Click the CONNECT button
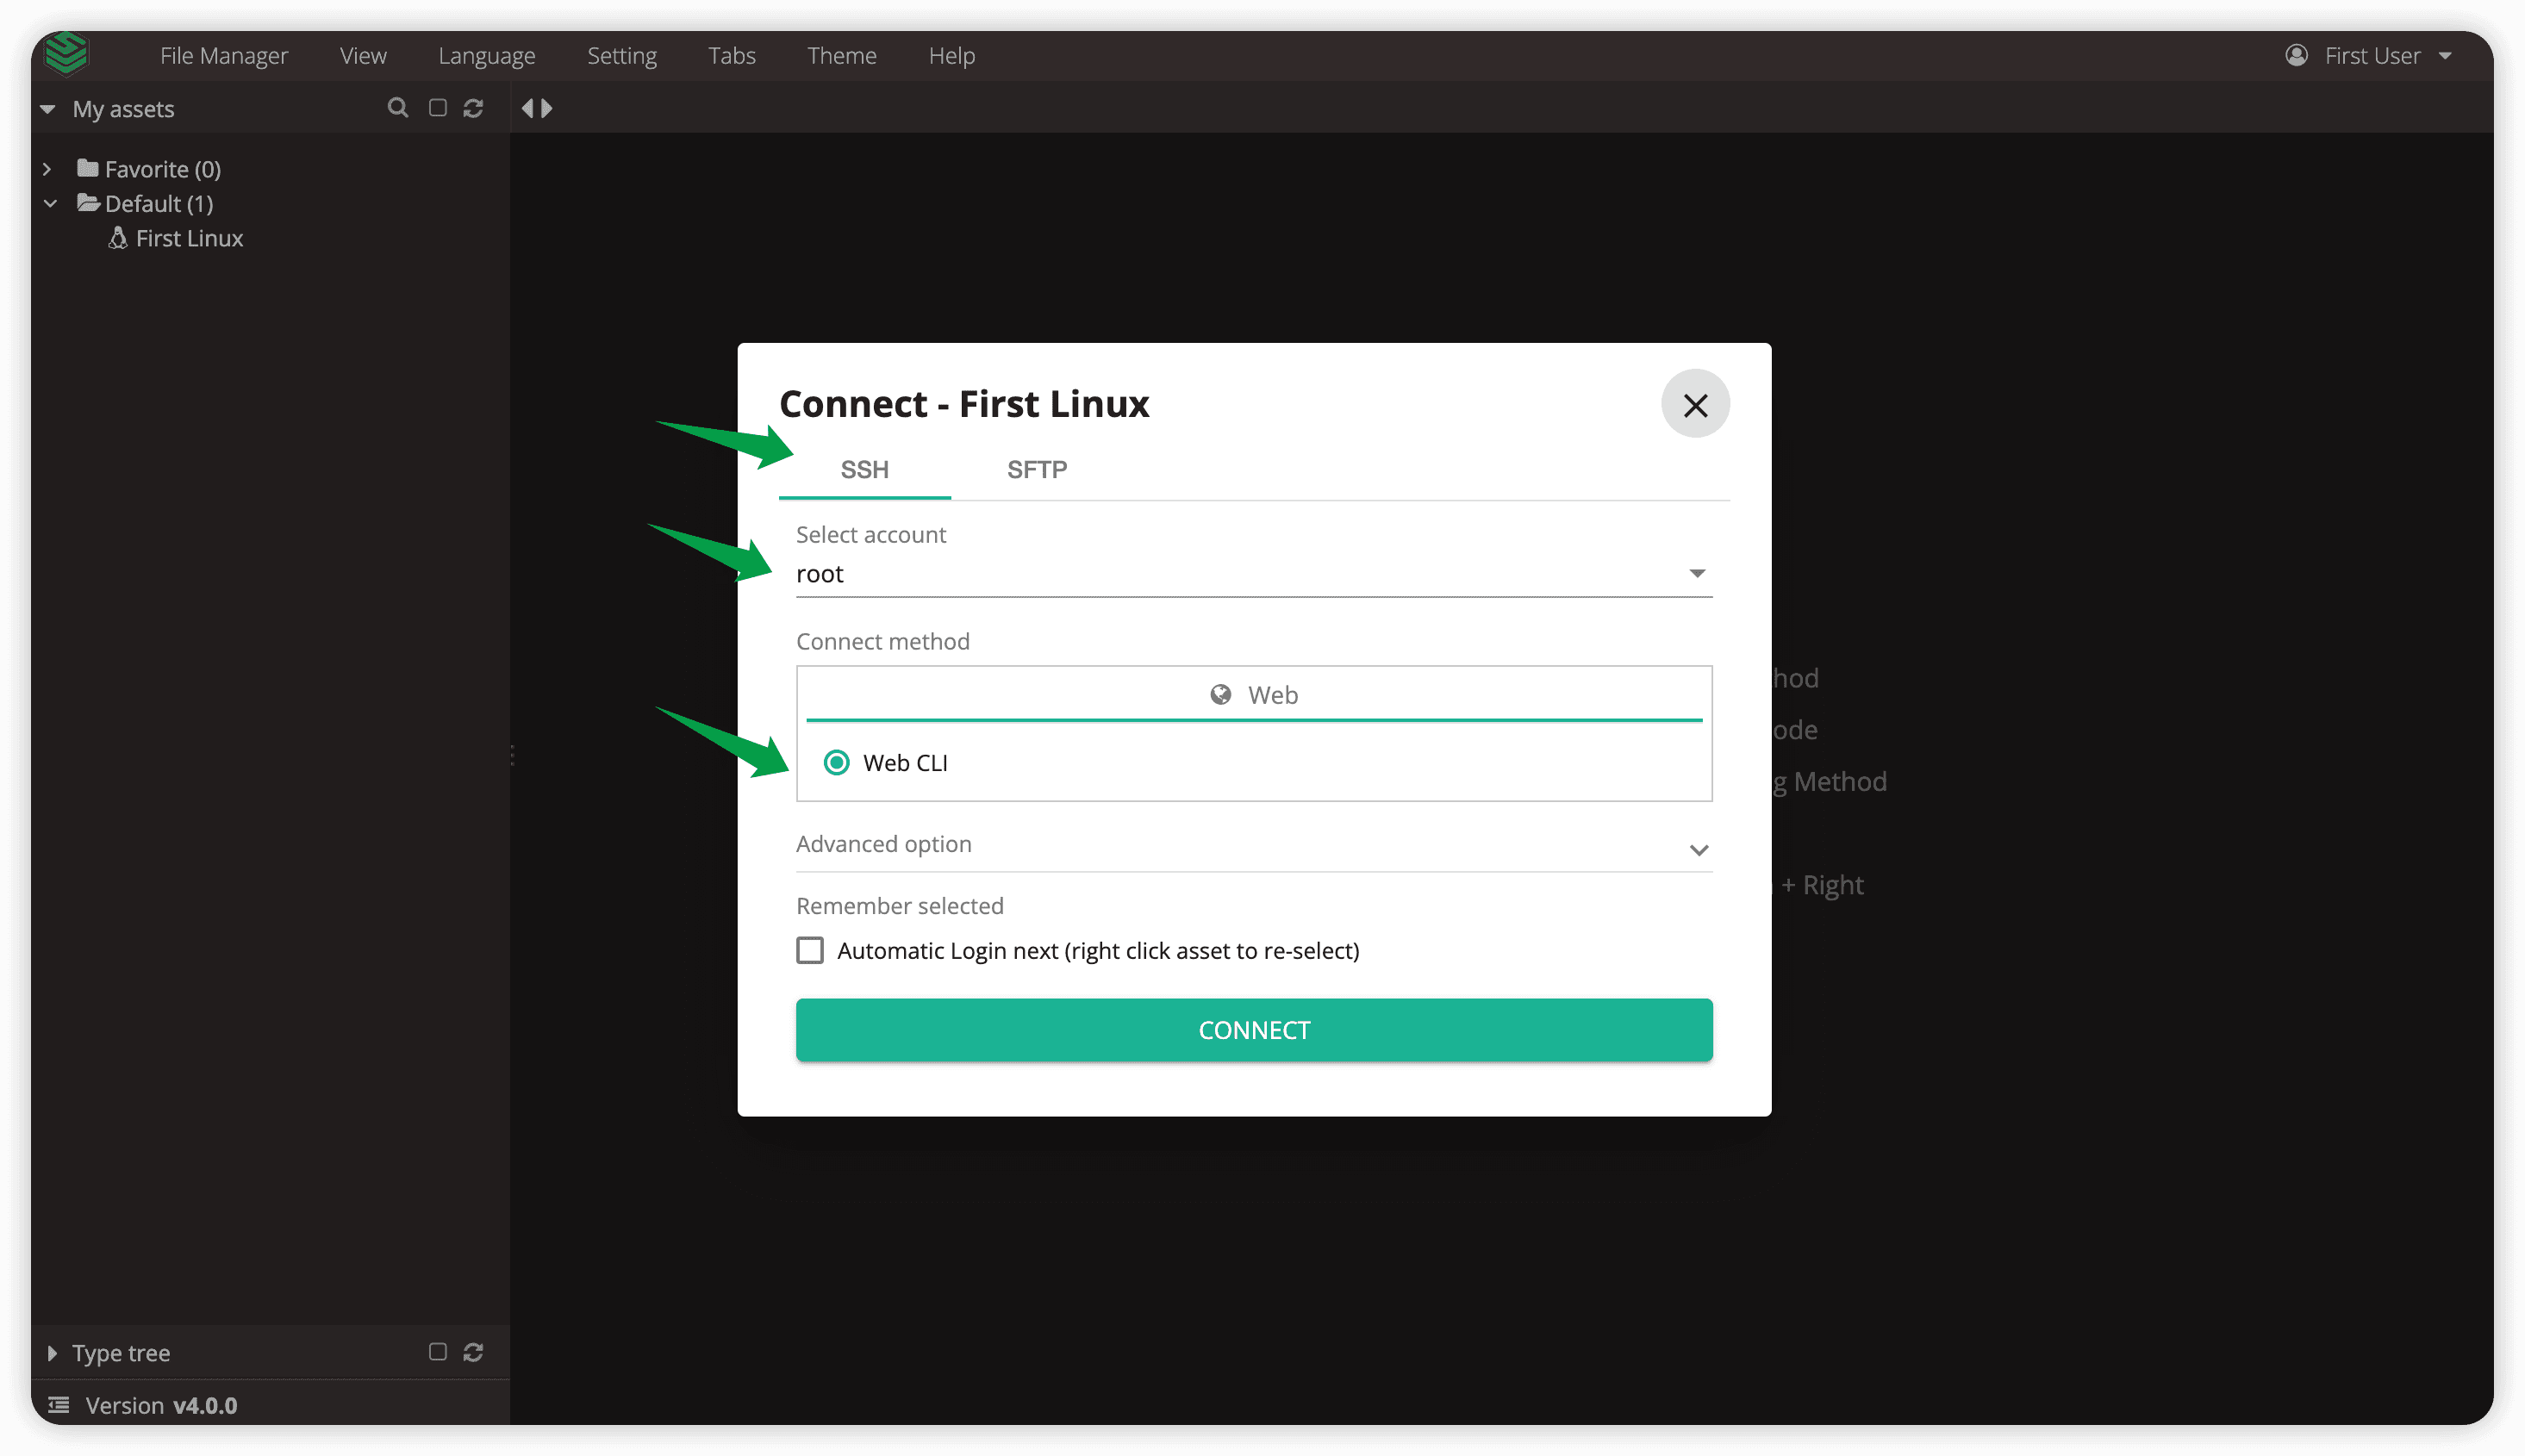This screenshot has width=2525, height=1456. pos(1254,1030)
